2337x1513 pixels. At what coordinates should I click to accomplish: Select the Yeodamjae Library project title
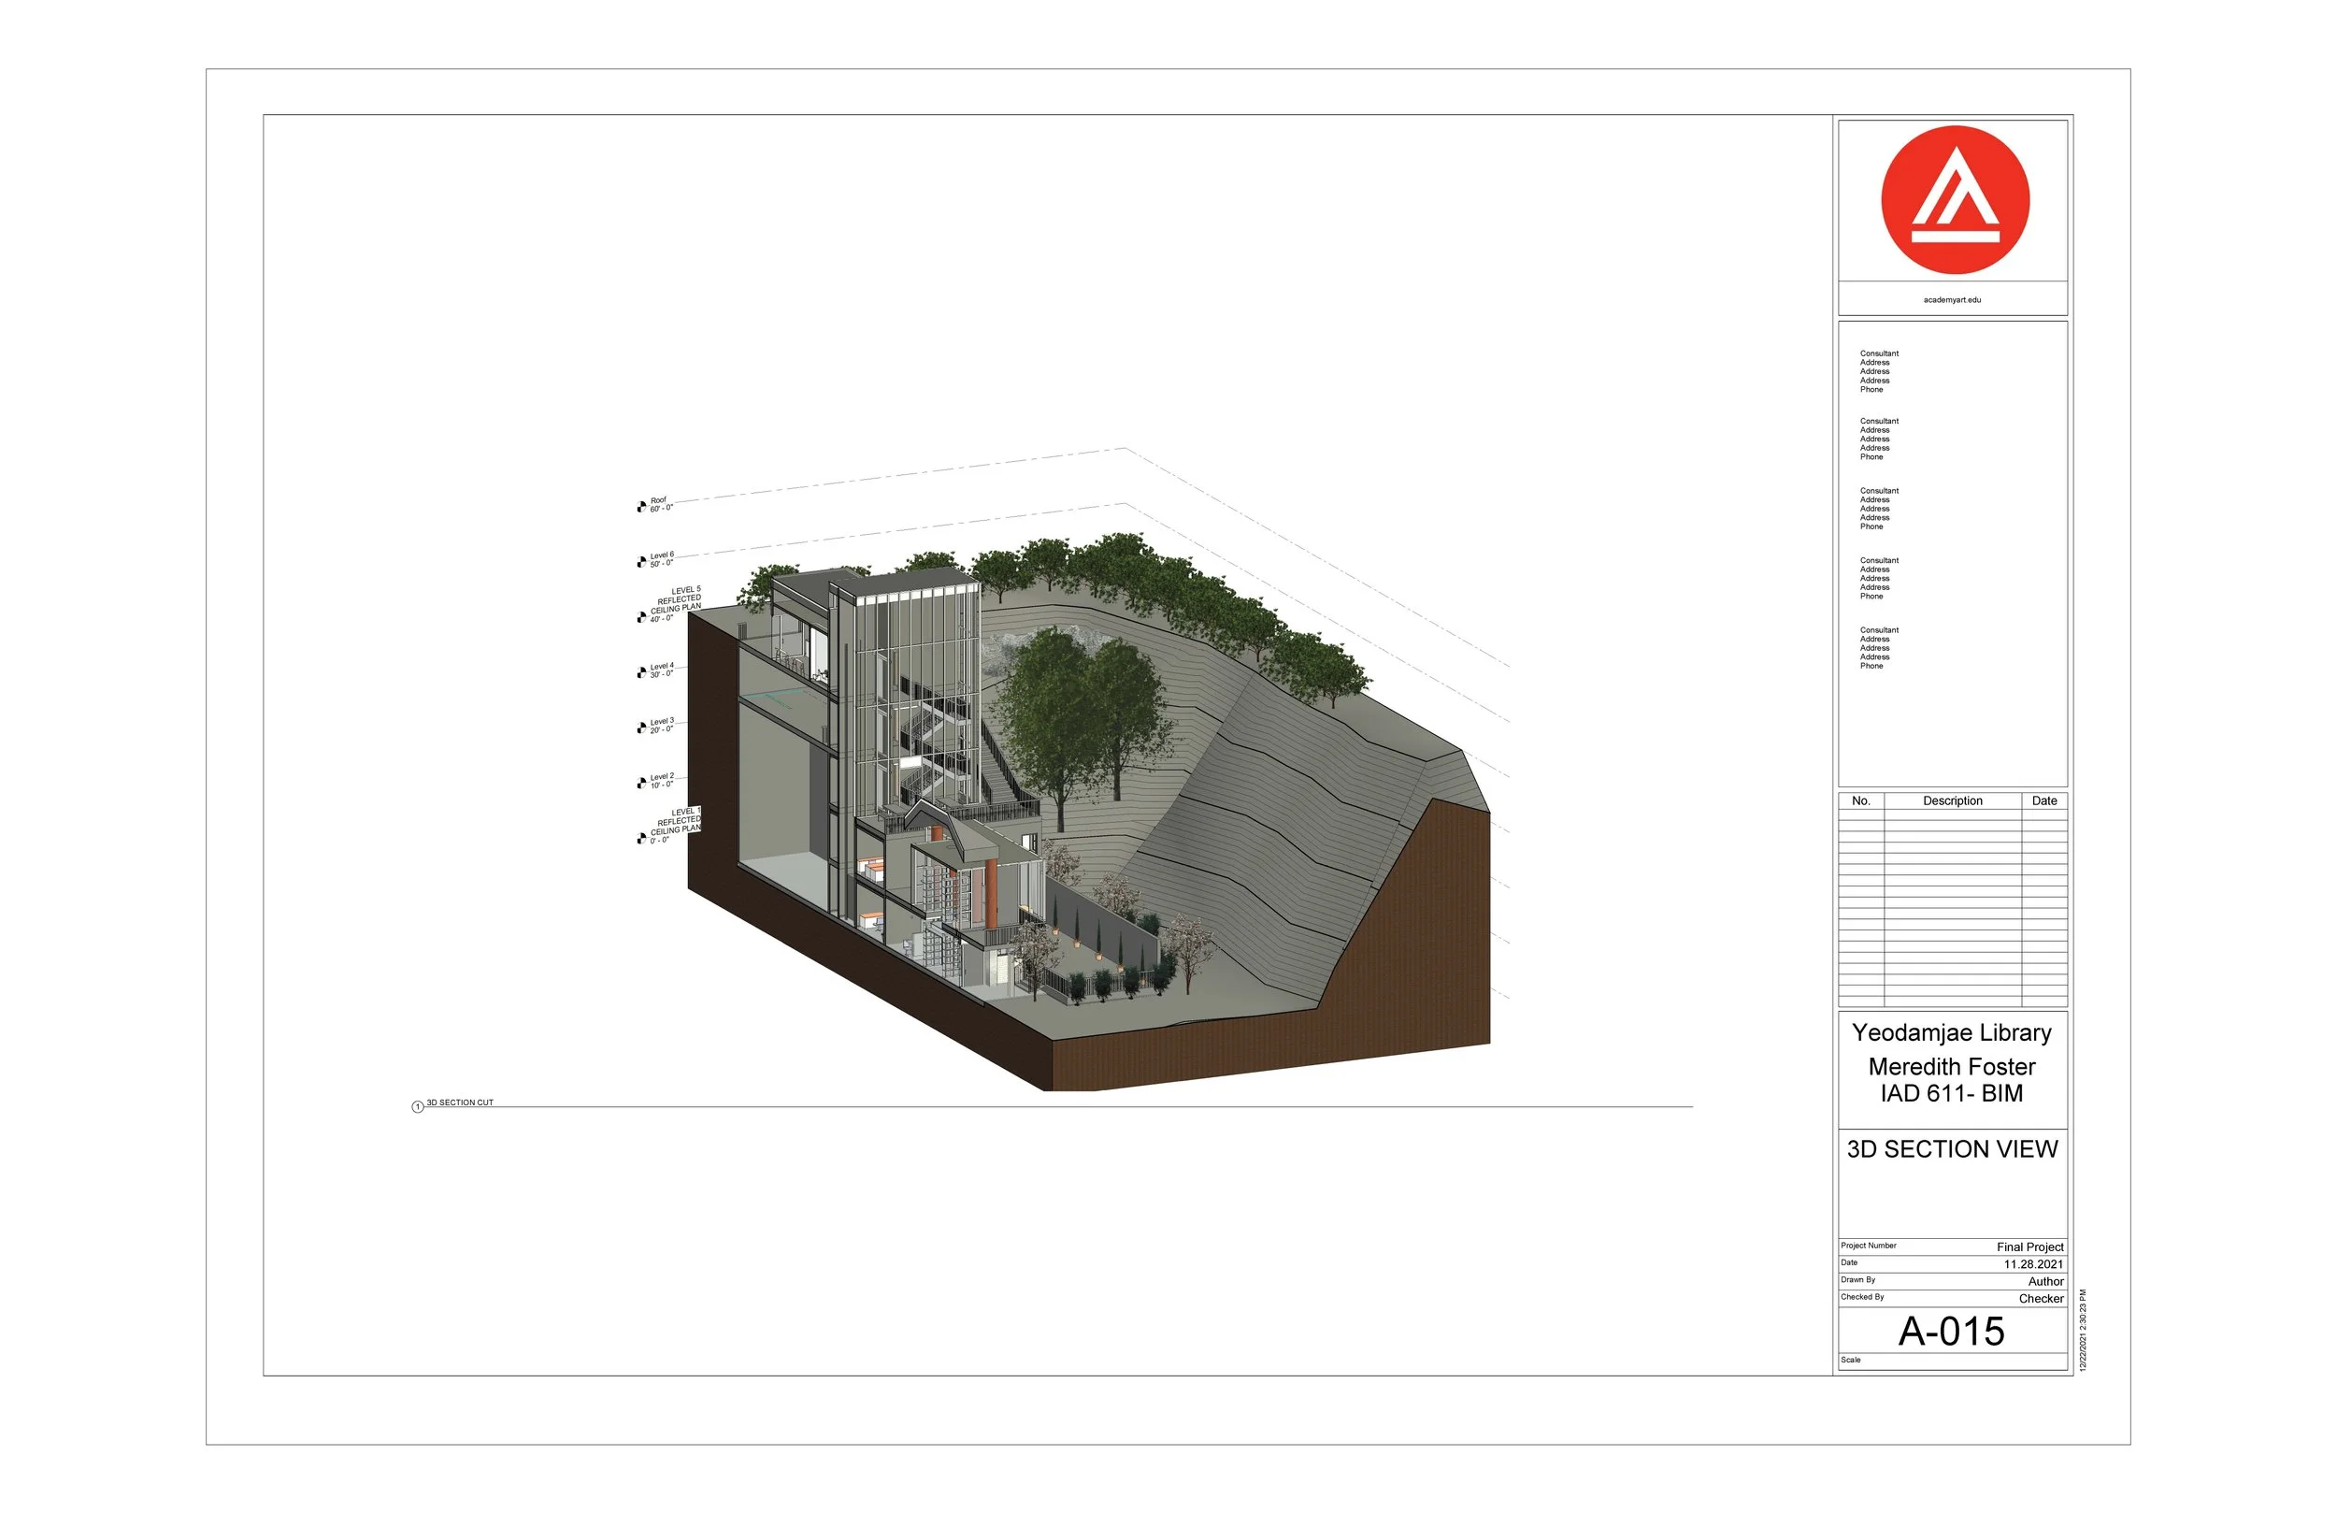click(1951, 1032)
